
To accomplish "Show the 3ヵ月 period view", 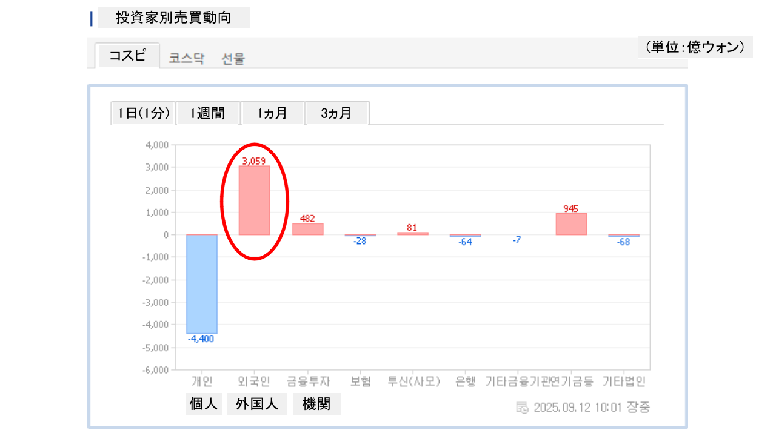I will pyautogui.click(x=337, y=113).
